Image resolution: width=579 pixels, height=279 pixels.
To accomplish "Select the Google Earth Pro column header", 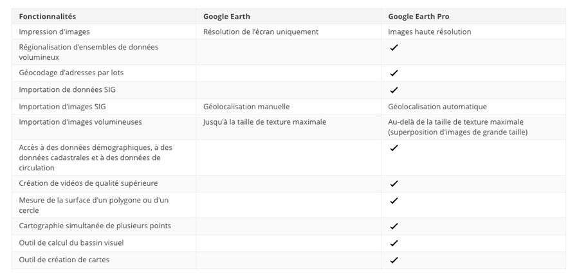I will click(419, 17).
